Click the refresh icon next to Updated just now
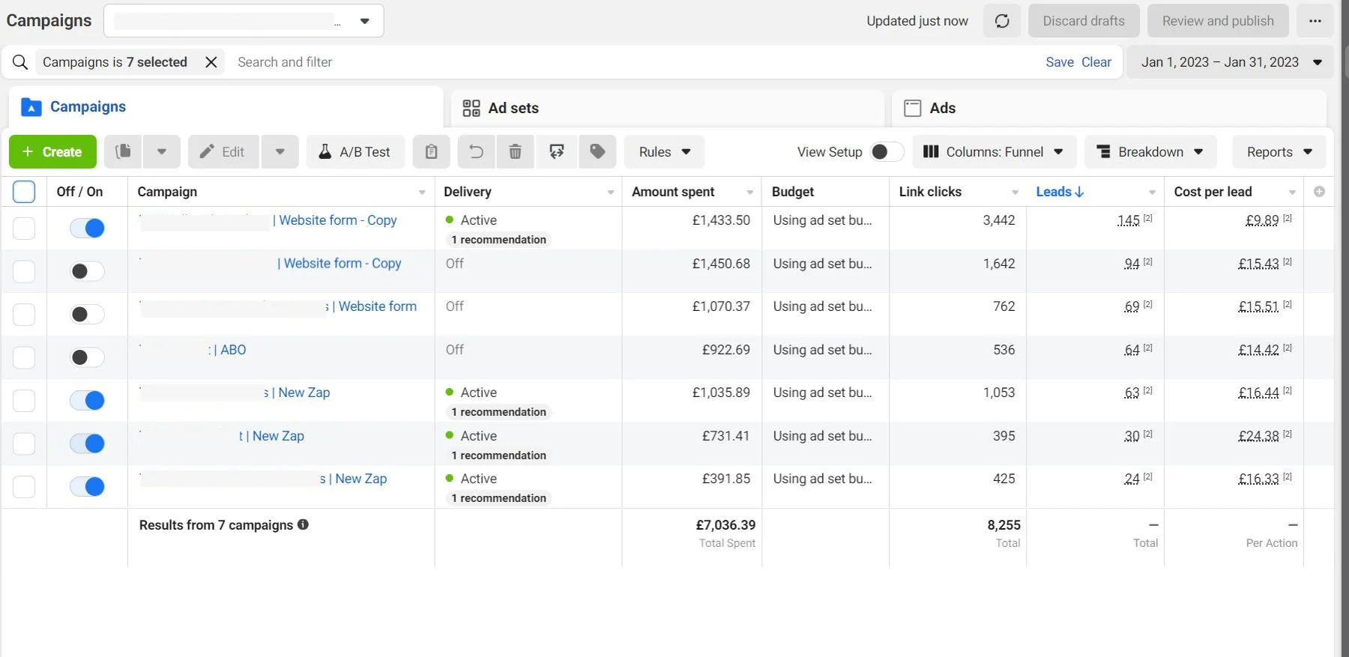 pos(1002,21)
